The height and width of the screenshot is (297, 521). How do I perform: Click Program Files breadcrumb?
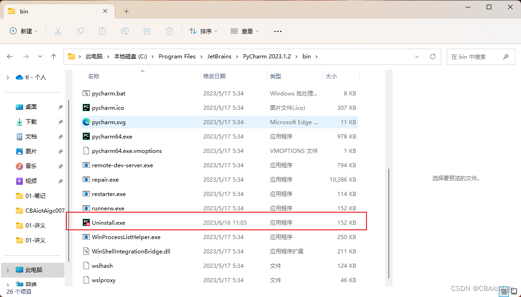coord(177,57)
